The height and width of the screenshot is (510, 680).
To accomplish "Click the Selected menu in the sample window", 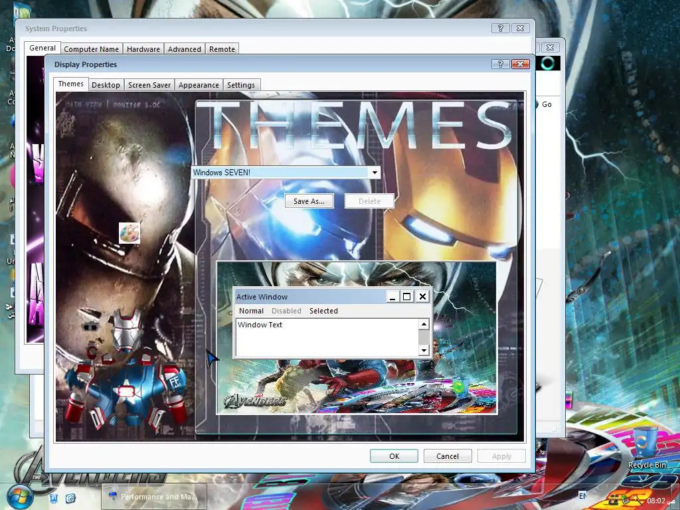I will click(323, 311).
